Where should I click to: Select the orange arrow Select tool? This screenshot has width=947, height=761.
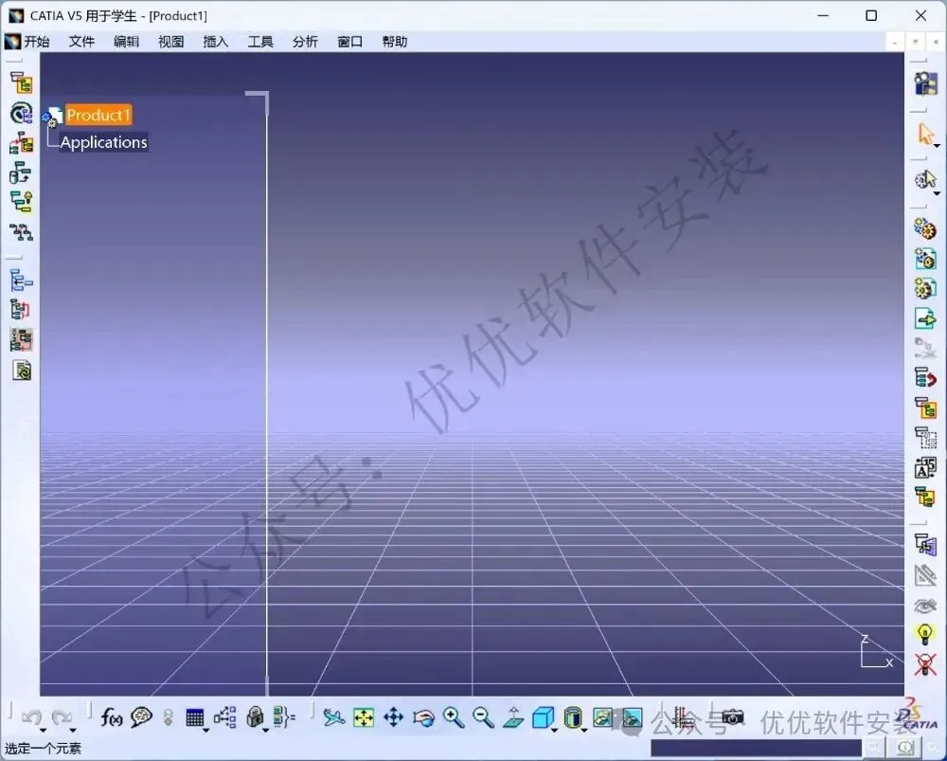[924, 134]
